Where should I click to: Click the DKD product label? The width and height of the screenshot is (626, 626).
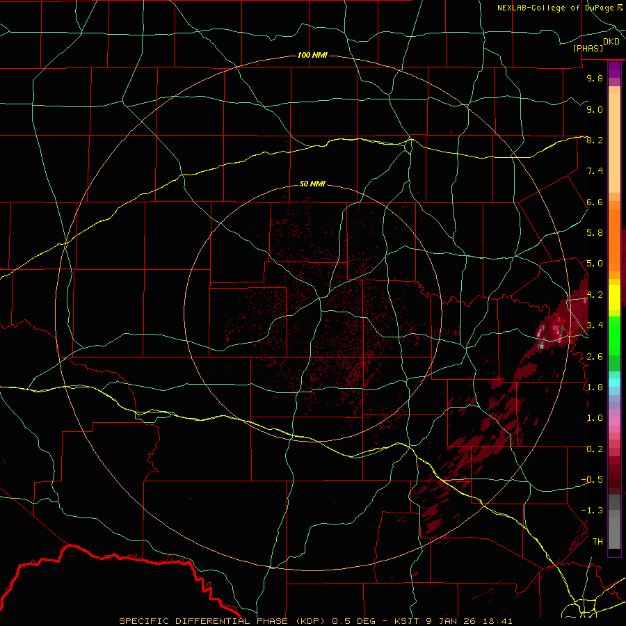(611, 41)
